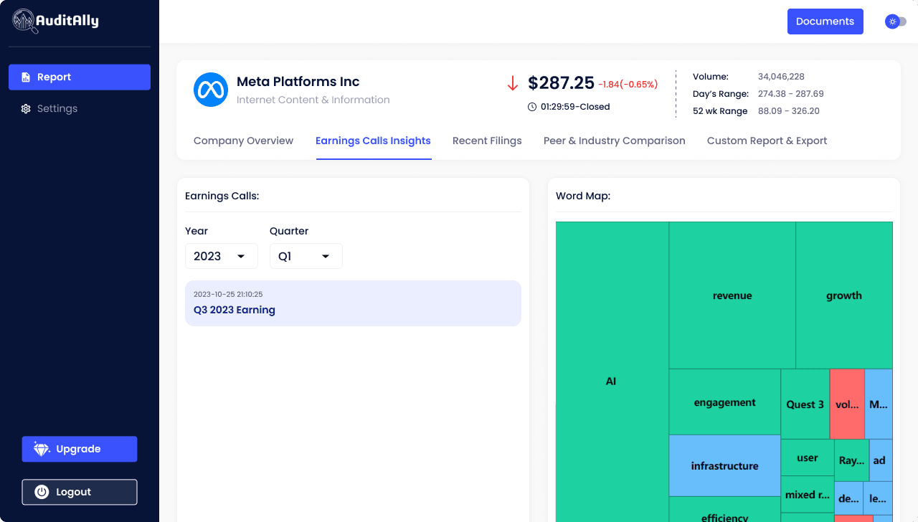Click the blue ad tile
Viewport: 918px width, 522px height.
pyautogui.click(x=880, y=460)
